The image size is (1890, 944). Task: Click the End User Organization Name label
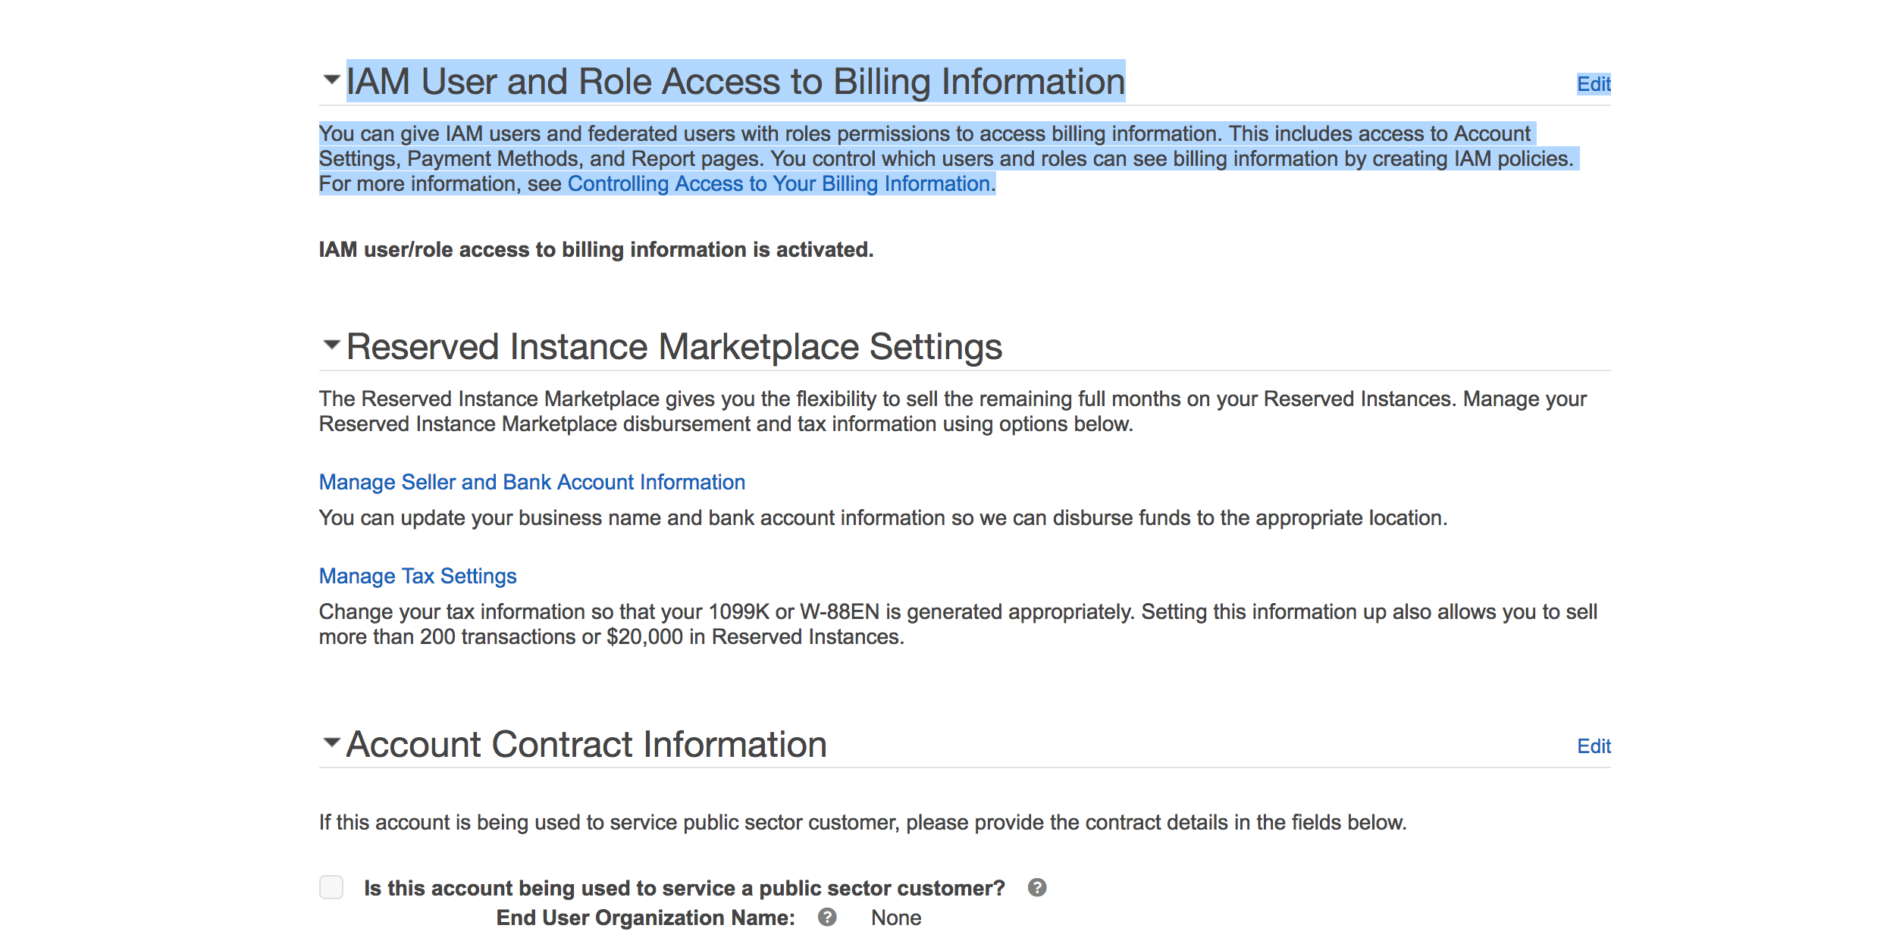645,918
